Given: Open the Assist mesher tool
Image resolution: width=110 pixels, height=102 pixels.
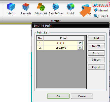Looking at the screenshot, I should (71, 9).
